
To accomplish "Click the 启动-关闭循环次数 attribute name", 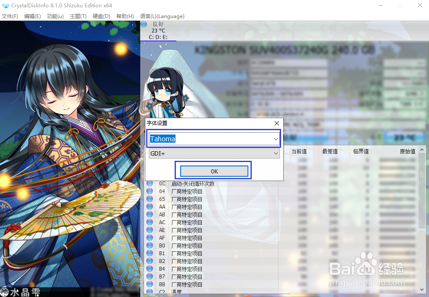I will point(193,184).
